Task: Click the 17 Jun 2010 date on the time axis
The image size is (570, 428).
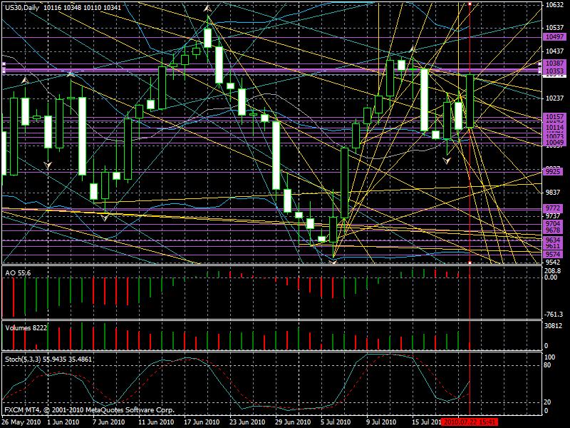Action: [202, 422]
